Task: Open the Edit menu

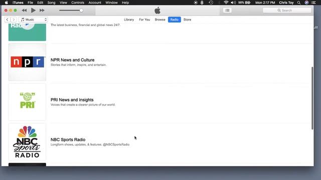Action: pos(40,2)
